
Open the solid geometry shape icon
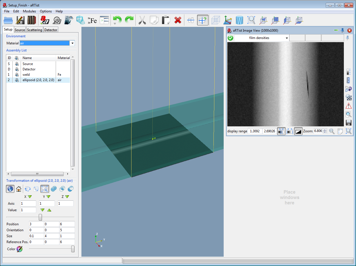(x=80, y=20)
